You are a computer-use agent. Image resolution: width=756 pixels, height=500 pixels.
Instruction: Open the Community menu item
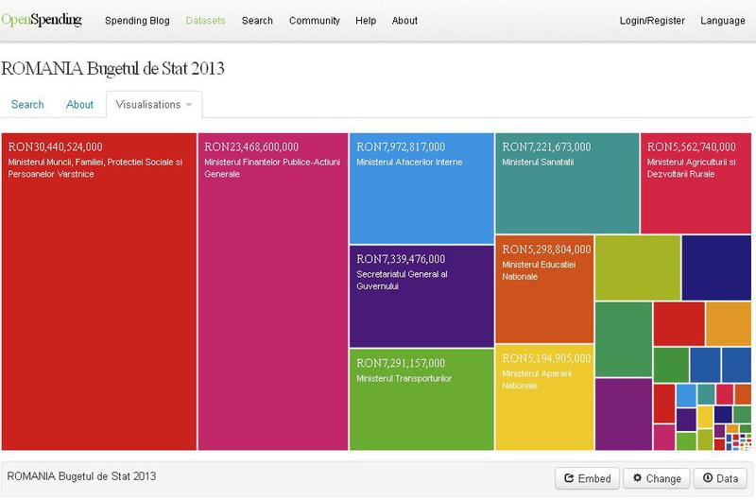point(315,21)
